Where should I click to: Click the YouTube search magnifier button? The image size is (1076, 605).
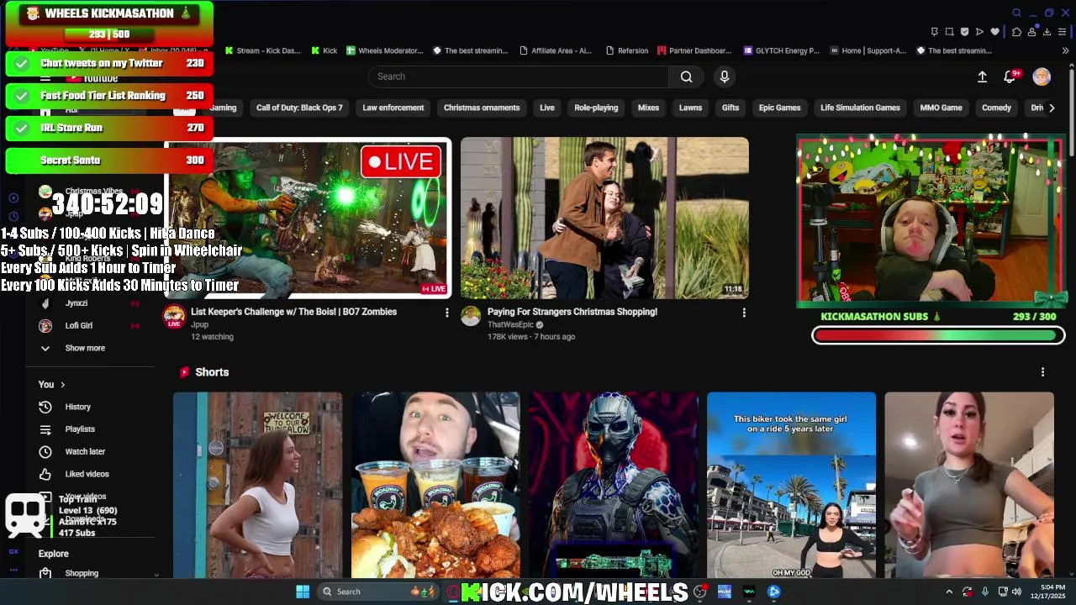tap(687, 76)
